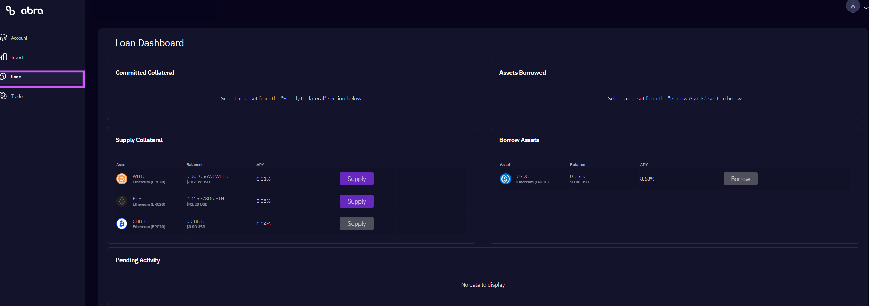Click the 0 USDC balance
Viewport: 869px width, 306px height.
(578, 176)
